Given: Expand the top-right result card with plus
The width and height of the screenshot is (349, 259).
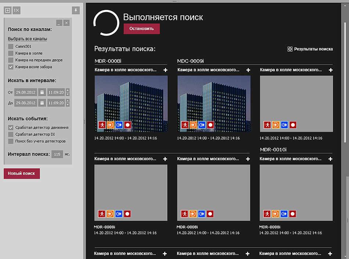Looking at the screenshot, I should click(x=331, y=70).
